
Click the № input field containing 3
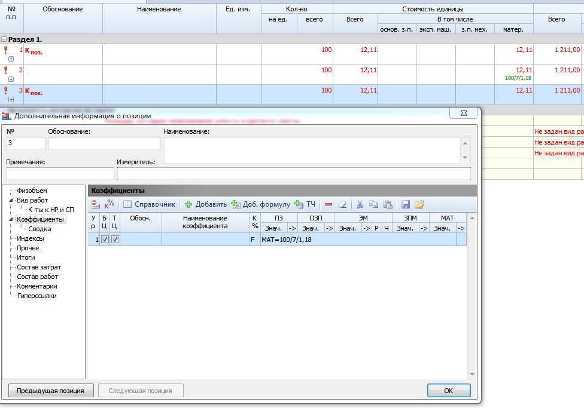[x=26, y=143]
